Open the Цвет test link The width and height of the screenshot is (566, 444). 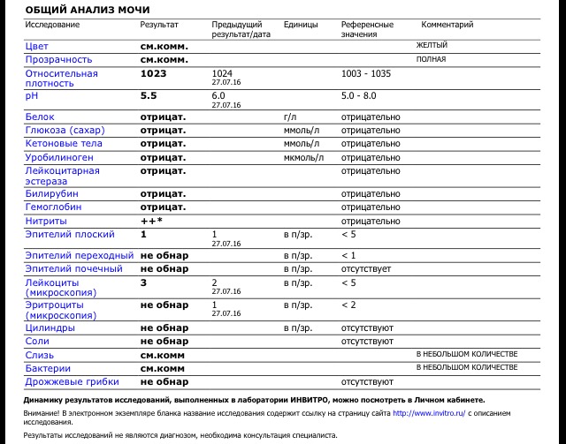pos(36,47)
